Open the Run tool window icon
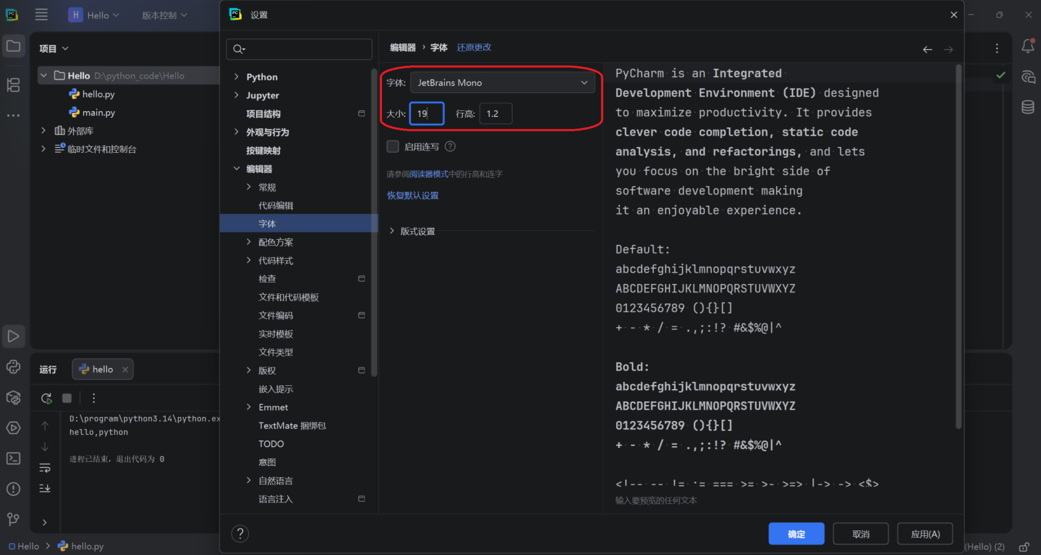Image resolution: width=1041 pixels, height=555 pixels. (13, 336)
